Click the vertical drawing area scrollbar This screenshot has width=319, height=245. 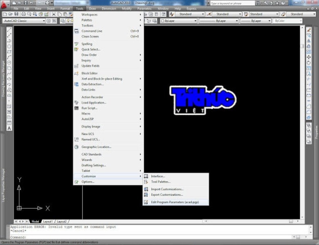(302, 122)
